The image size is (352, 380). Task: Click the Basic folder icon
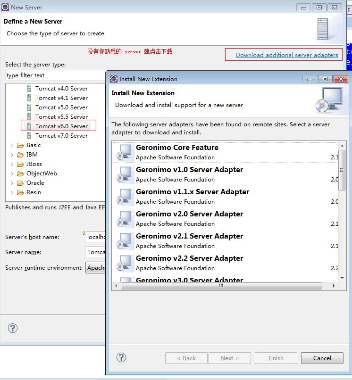20,145
